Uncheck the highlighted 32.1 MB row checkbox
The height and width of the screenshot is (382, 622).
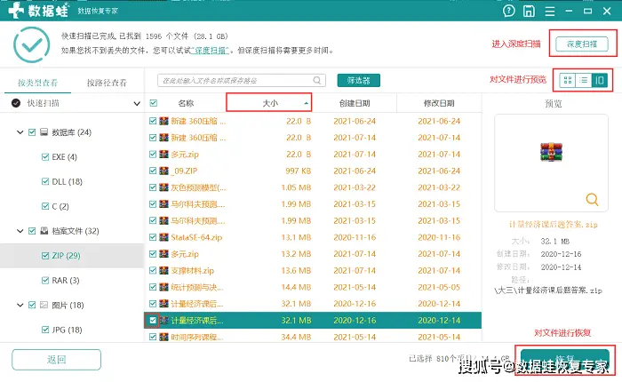coord(153,320)
